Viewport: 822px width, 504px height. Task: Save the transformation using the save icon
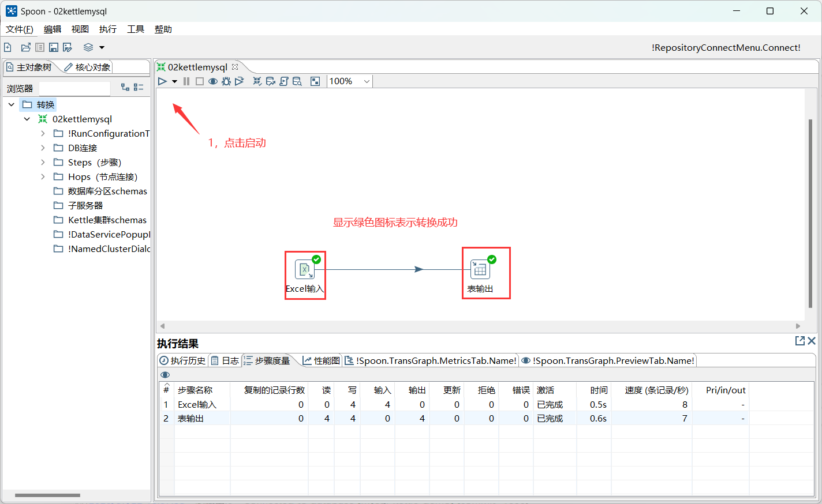pyautogui.click(x=53, y=47)
